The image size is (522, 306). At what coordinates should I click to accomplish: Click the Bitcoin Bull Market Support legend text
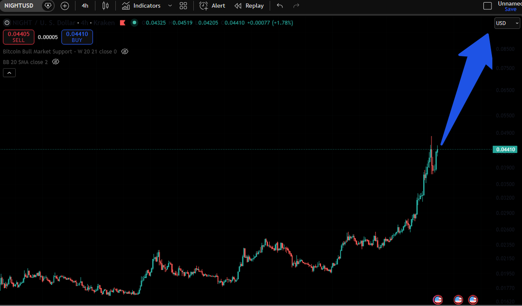(x=60, y=51)
